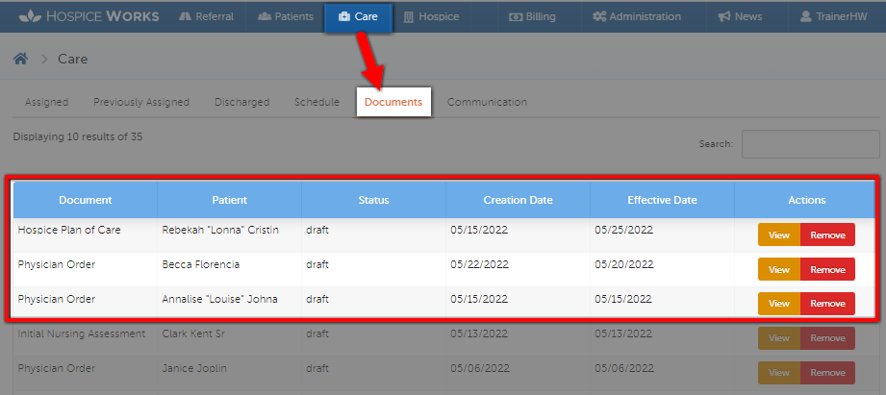This screenshot has width=886, height=395.
Task: Remove Clark Kent Sr's Initial Nursing Assessment
Action: (827, 338)
